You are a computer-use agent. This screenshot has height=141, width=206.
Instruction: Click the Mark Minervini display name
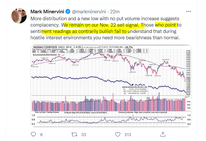(x=47, y=12)
